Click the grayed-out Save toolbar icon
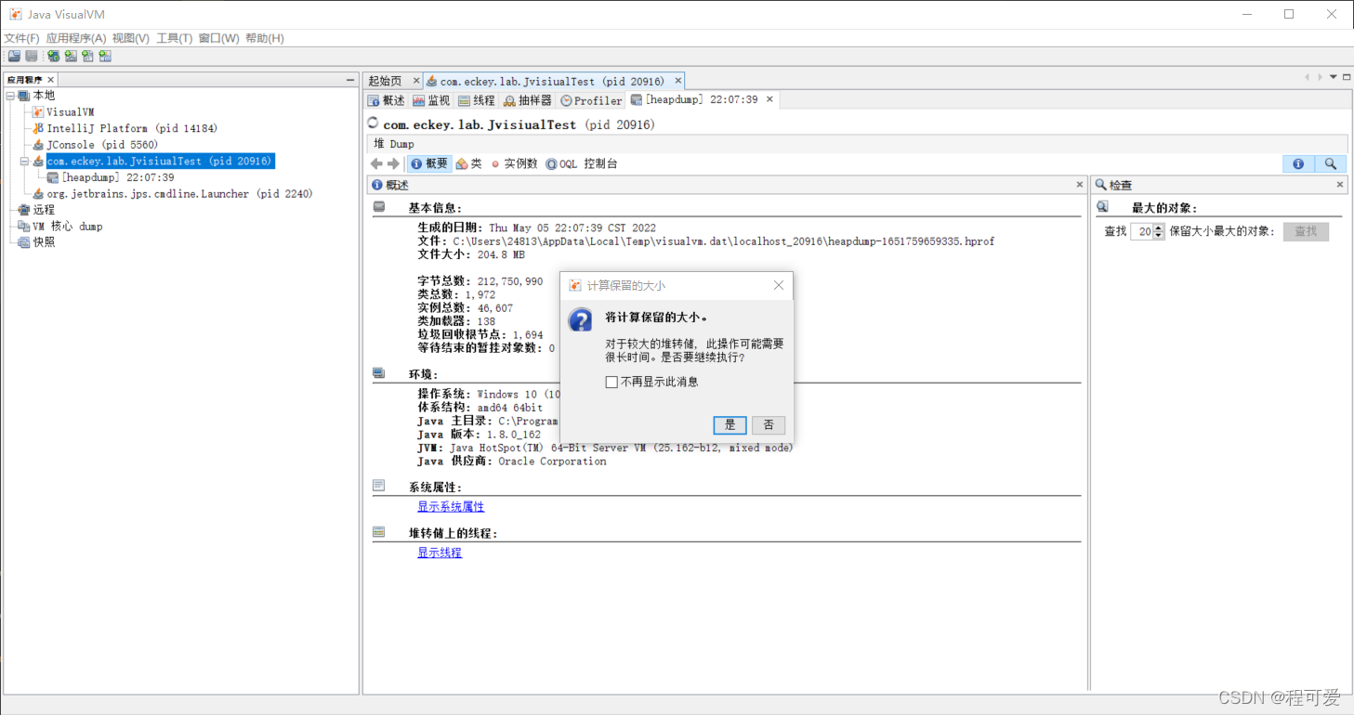 pyautogui.click(x=31, y=56)
